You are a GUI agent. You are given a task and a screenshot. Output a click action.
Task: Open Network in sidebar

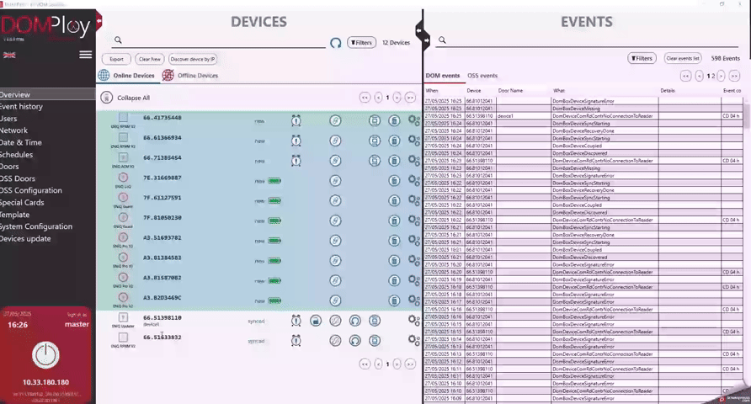coord(13,130)
